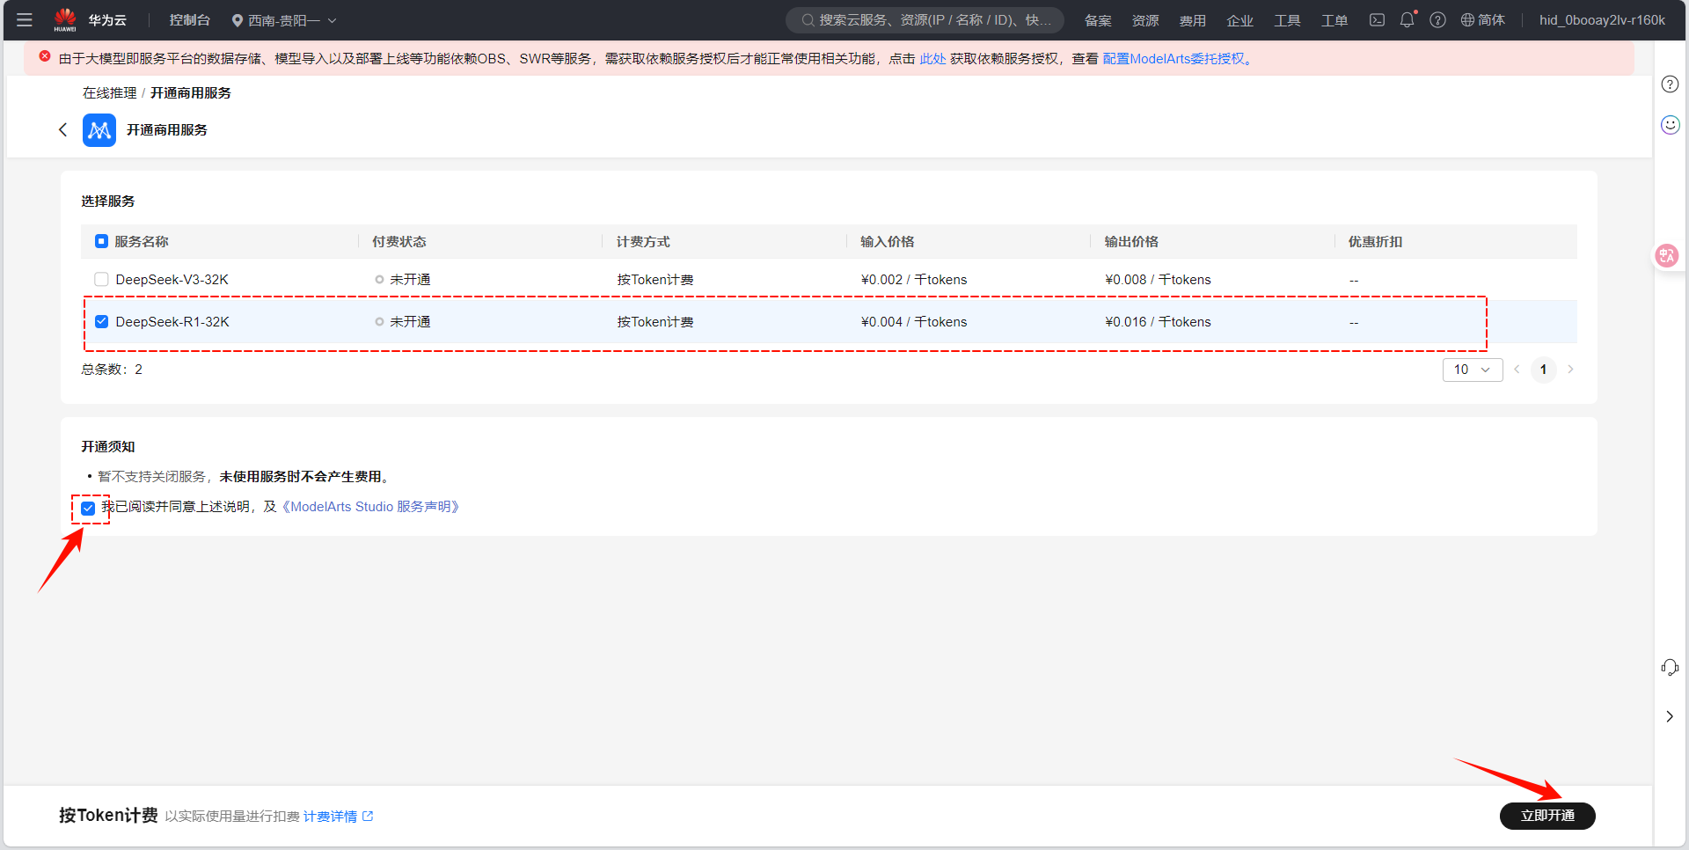Viewport: 1689px width, 850px height.
Task: Dismiss the red error alert icon
Action: (x=45, y=56)
